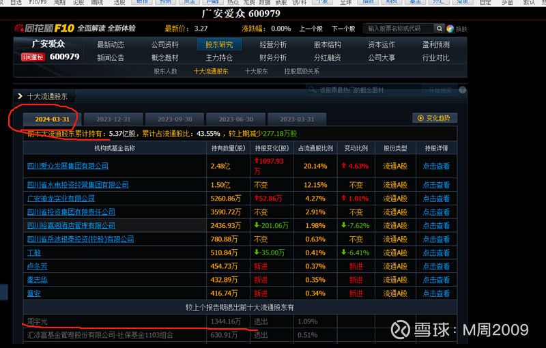
Task: Open 广安神龙实业有限公司 shareholder link
Action: (61, 199)
